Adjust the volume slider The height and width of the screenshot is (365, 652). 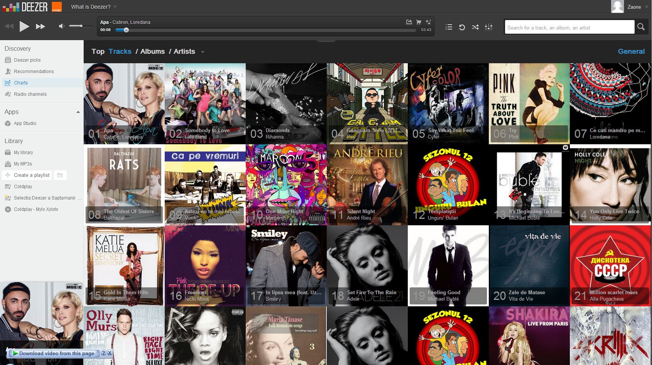[81, 26]
